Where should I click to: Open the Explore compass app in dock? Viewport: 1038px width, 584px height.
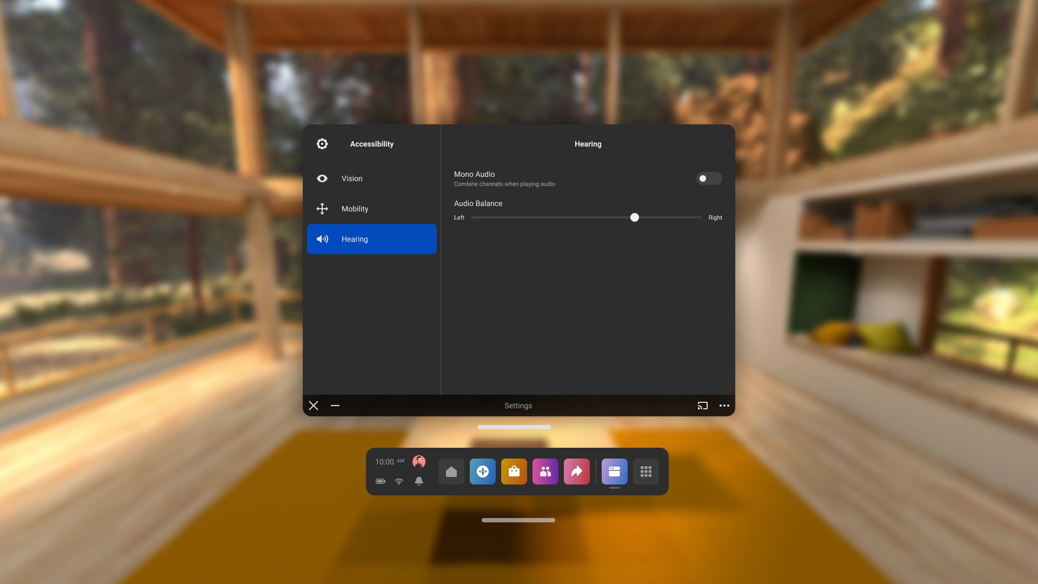point(482,472)
